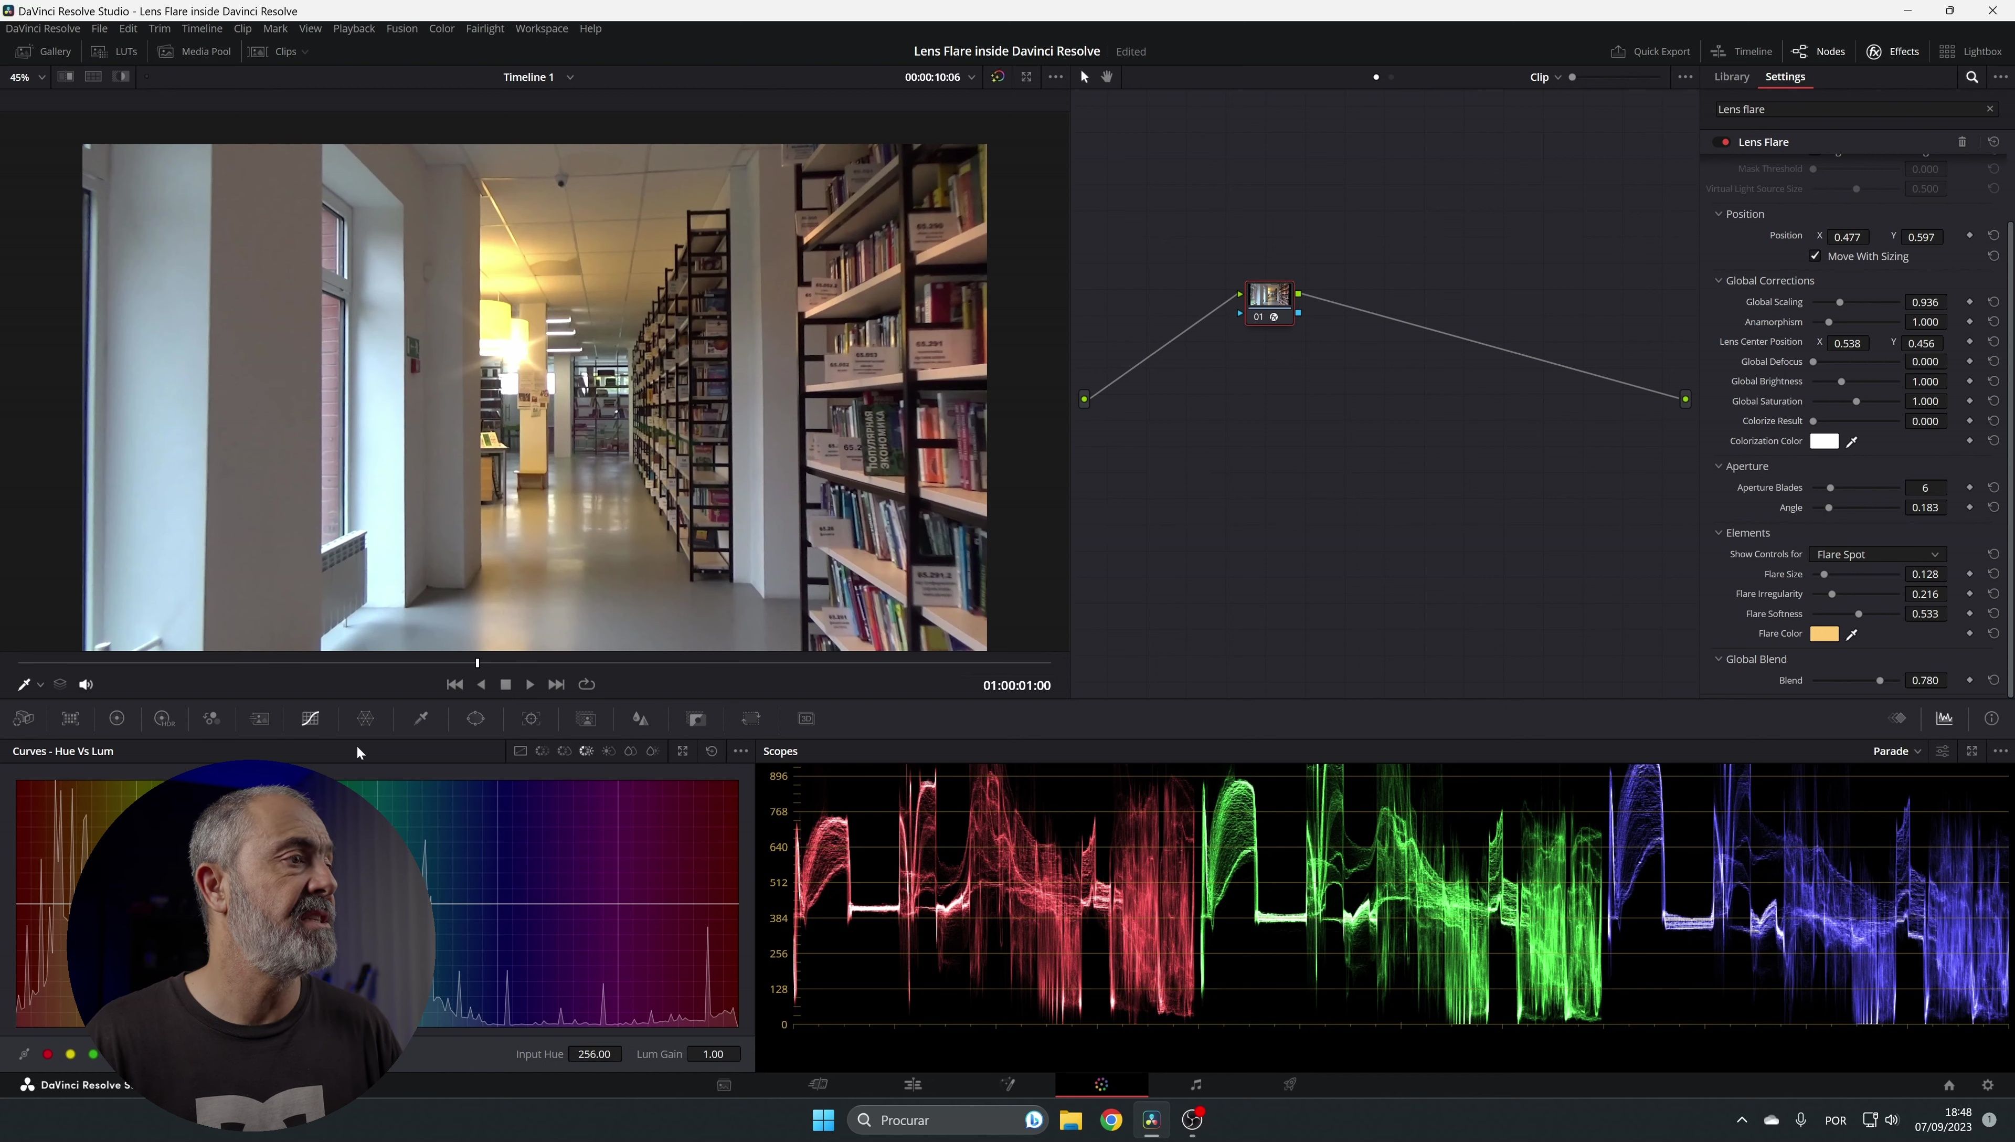Collapse the Elements section
The height and width of the screenshot is (1142, 2015).
(1719, 533)
